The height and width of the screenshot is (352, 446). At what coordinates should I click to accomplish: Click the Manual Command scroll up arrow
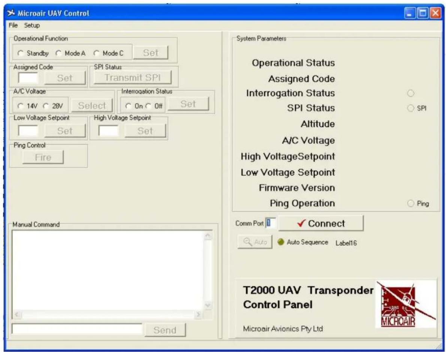click(x=208, y=236)
